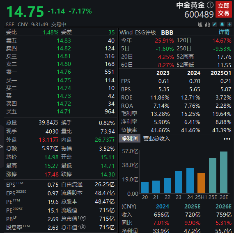Select the 买一 price 14.75
The height and width of the screenshot is (233, 234).
(x=64, y=80)
